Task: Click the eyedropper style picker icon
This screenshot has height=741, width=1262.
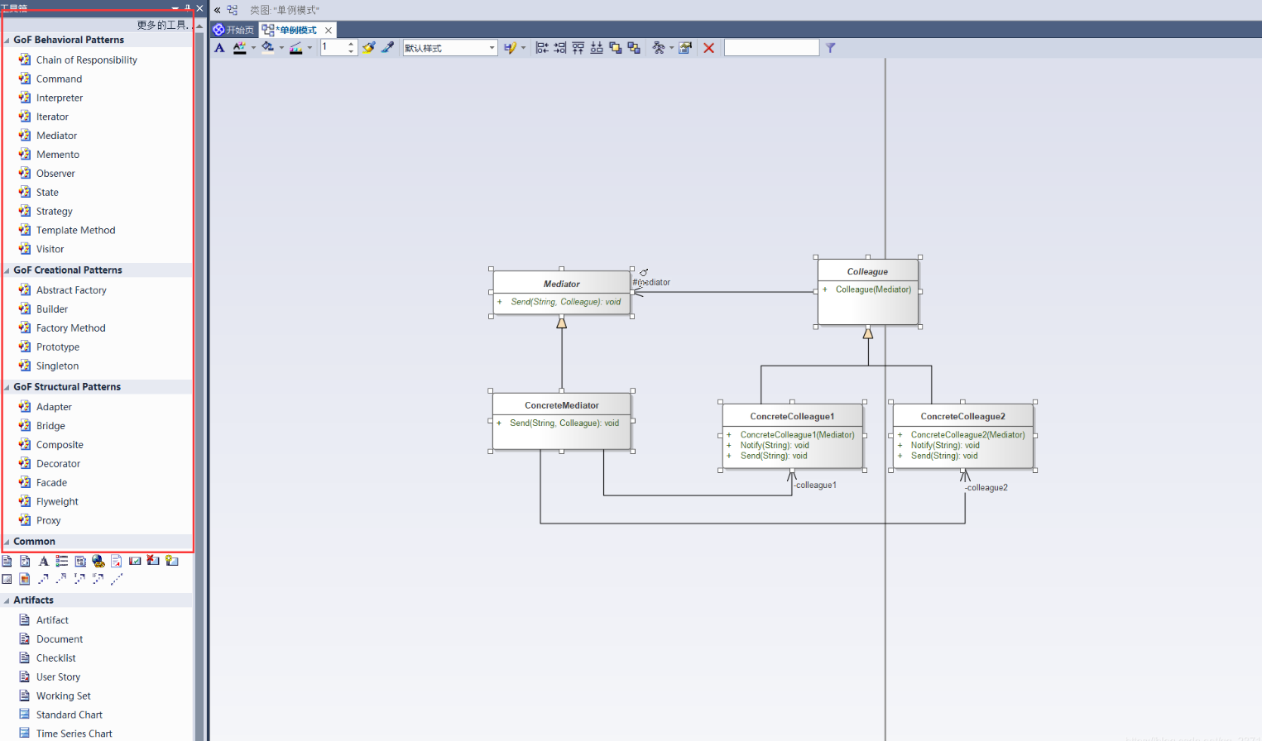Action: [387, 48]
